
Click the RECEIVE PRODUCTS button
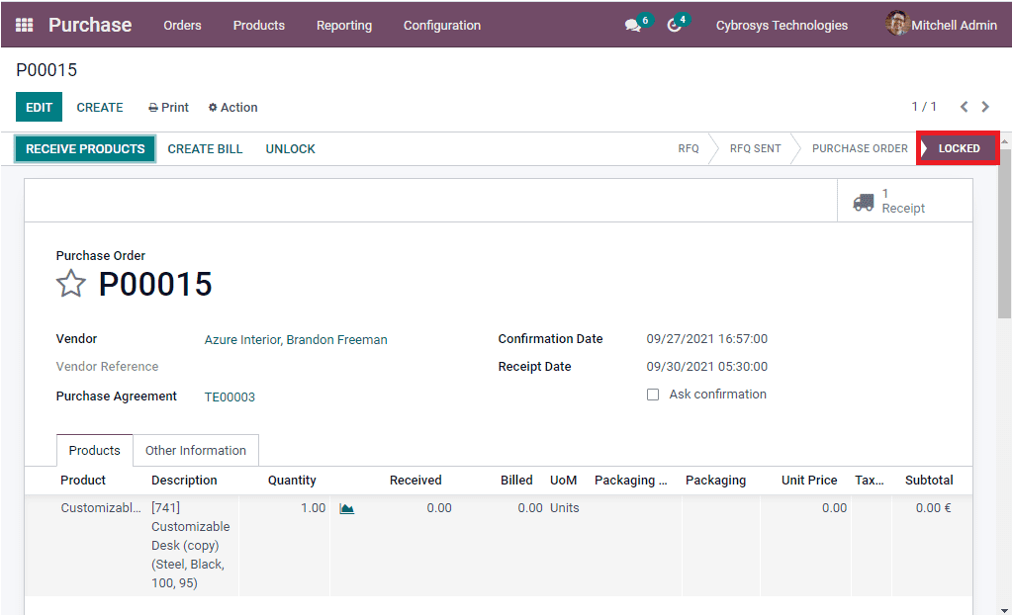click(84, 147)
